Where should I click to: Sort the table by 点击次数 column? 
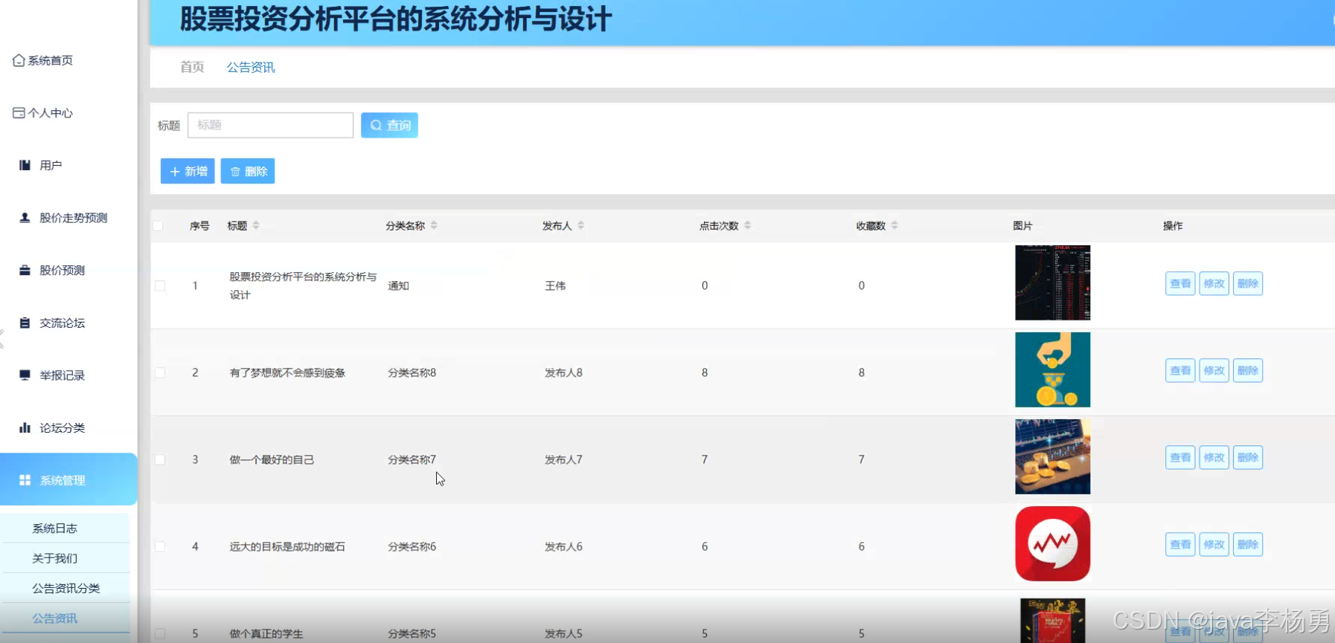(x=747, y=225)
